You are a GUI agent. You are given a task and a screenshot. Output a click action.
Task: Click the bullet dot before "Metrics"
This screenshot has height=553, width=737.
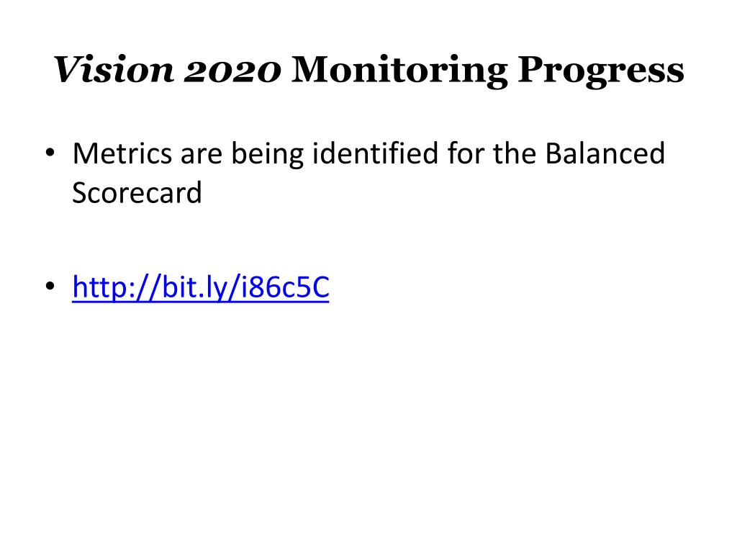coord(50,153)
